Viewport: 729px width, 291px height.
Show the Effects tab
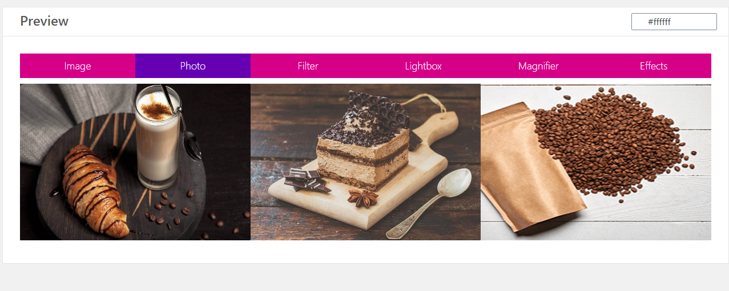click(x=654, y=66)
